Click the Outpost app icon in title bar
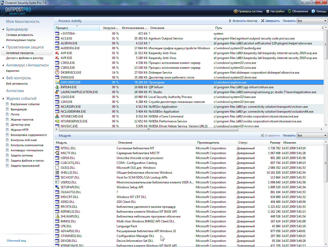328x247 pixels. point(3,3)
